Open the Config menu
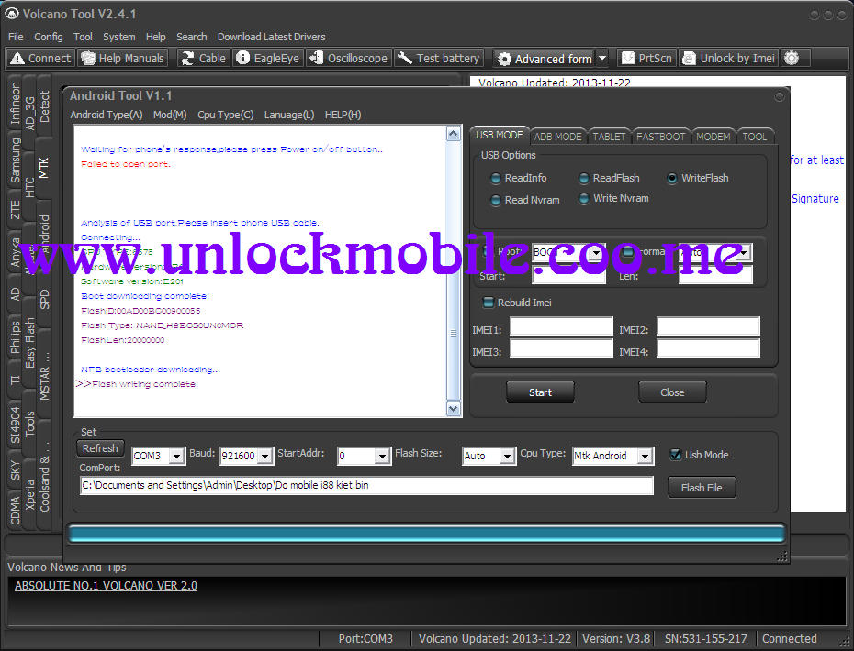The height and width of the screenshot is (651, 854). [49, 37]
